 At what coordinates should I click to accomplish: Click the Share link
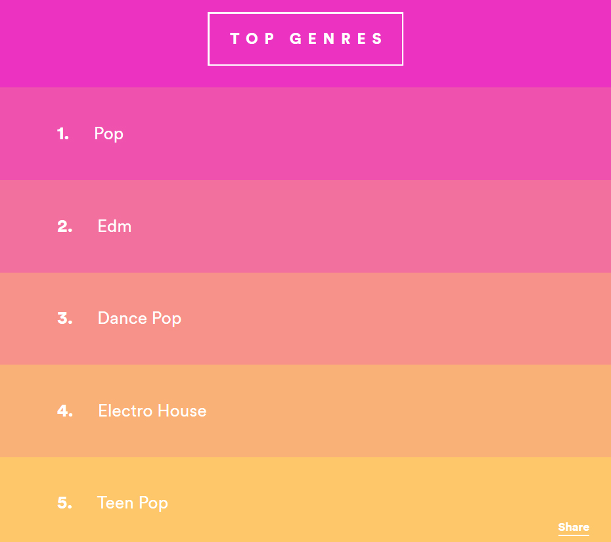point(573,527)
